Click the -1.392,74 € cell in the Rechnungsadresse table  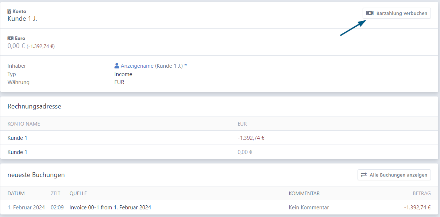pyautogui.click(x=251, y=138)
